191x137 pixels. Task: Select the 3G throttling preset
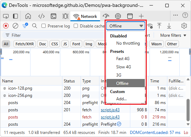point(126,75)
